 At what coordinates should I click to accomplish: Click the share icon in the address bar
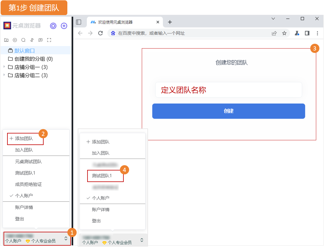[274, 33]
